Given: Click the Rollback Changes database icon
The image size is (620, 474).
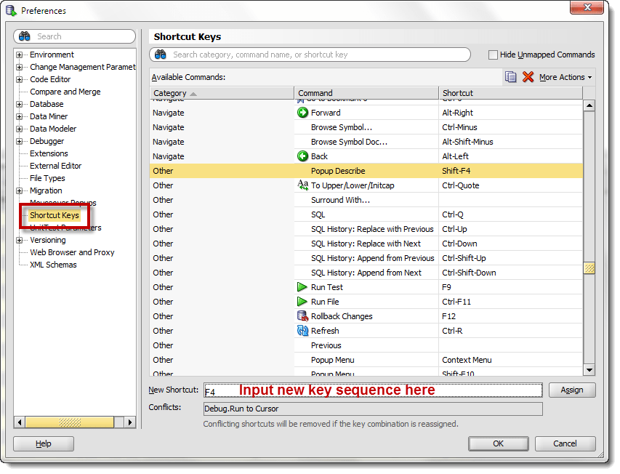Looking at the screenshot, I should point(302,316).
